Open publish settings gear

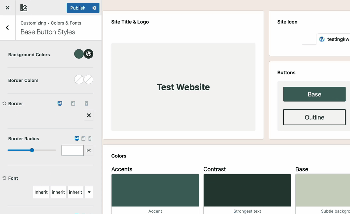coord(94,8)
